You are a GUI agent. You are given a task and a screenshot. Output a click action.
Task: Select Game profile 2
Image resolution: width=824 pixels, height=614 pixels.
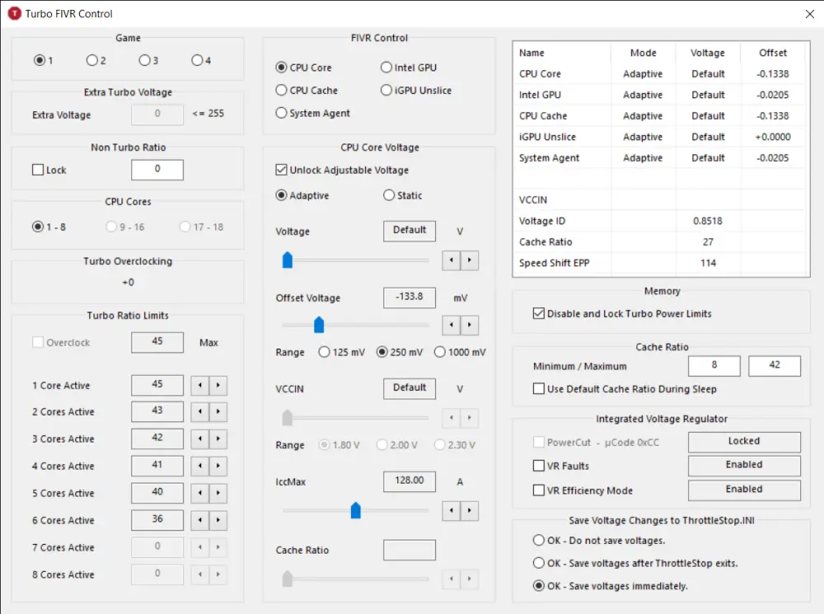96,60
